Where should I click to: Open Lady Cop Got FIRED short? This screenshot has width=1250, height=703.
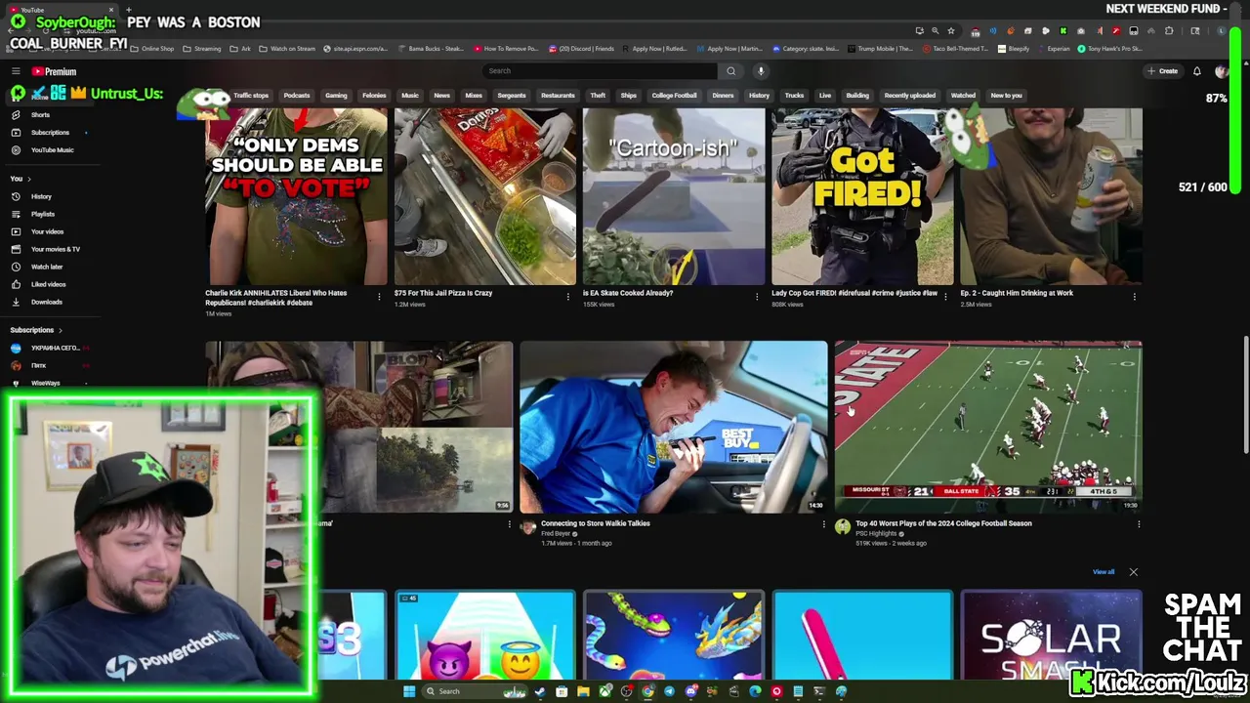point(862,196)
